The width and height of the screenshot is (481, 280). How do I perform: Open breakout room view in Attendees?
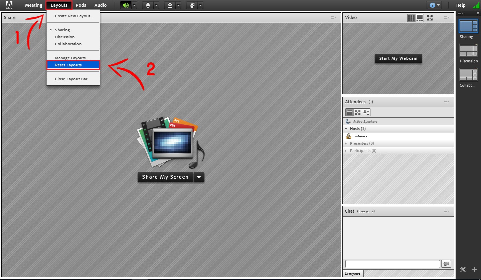[x=358, y=112]
